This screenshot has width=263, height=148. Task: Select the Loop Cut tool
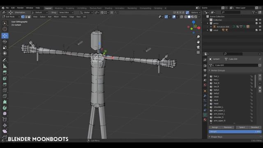pos(5,90)
